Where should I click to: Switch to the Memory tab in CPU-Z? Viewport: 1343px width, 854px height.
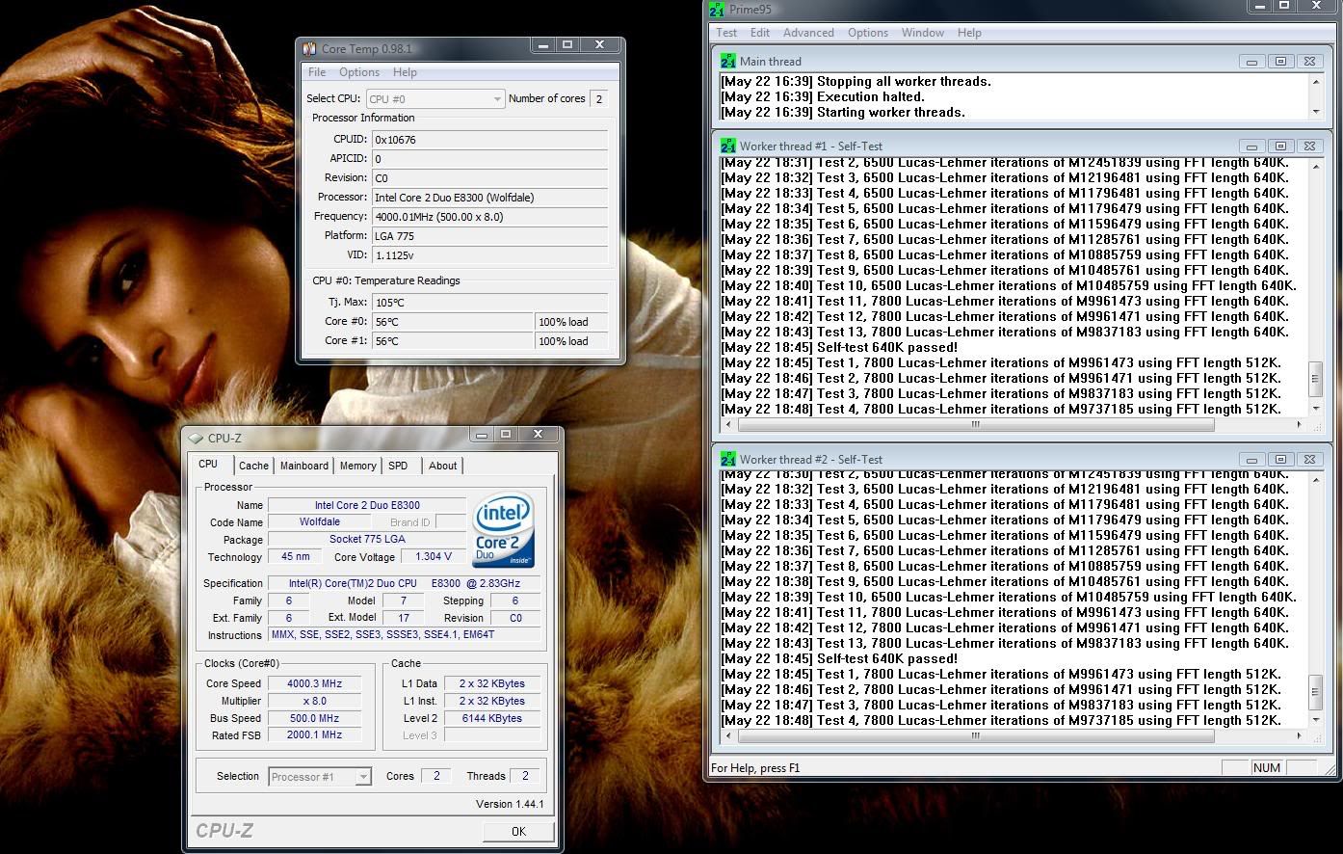[358, 466]
